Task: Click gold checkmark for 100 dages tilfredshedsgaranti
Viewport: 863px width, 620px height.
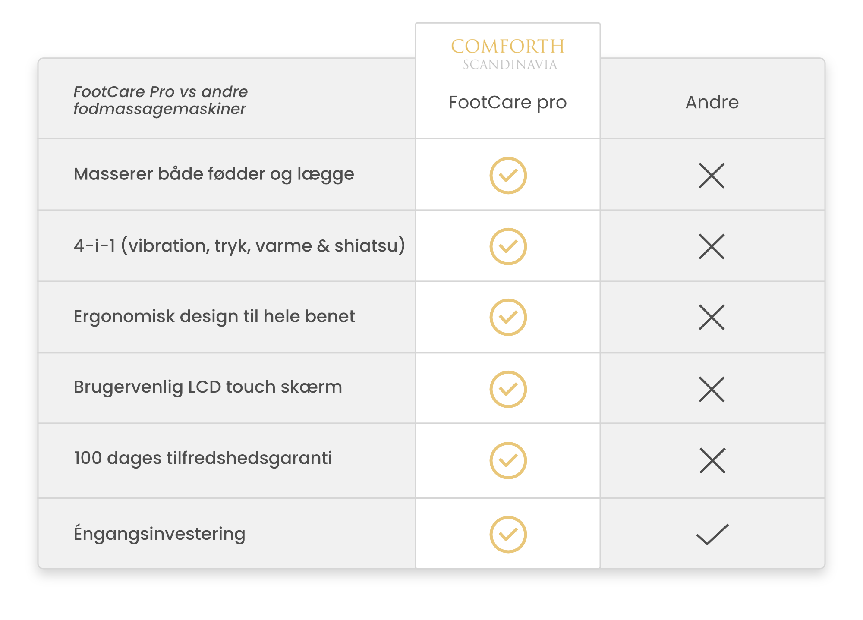Action: pos(508,460)
